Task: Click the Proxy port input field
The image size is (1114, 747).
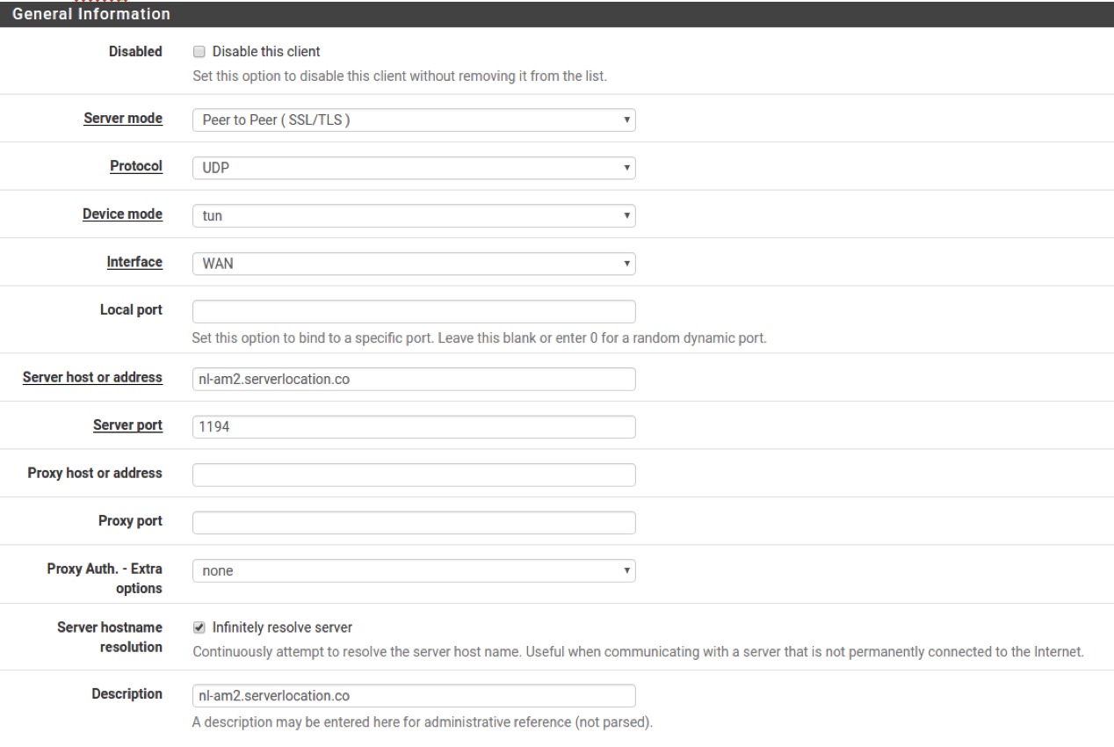Action: (x=413, y=522)
